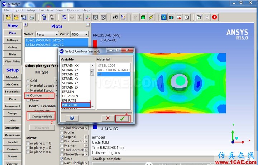Click the red legend maximum color swatch
Screen dimensions: 258x165
tap(95, 44)
